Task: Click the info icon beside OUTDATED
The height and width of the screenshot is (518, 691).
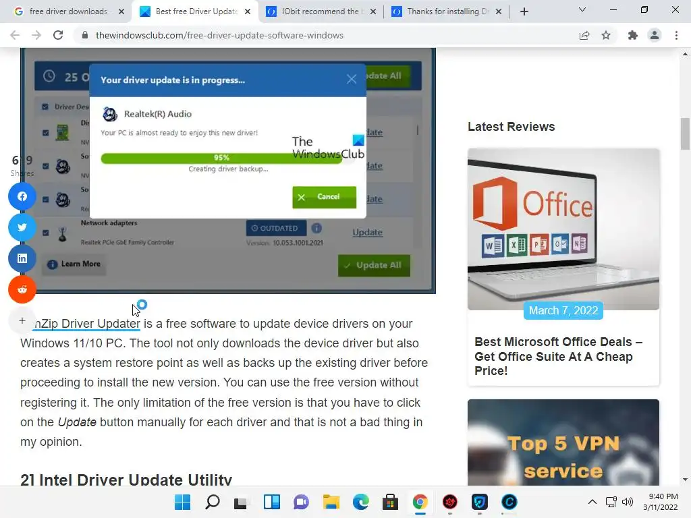Action: coord(316,228)
